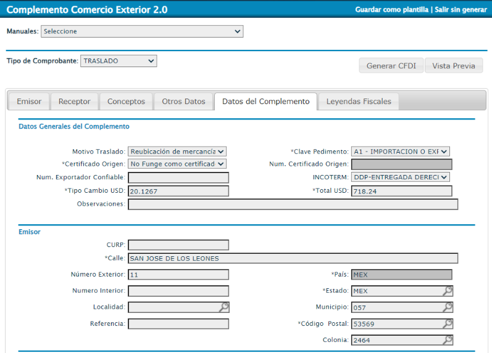Open the Colonia search magnifier icon
The height and width of the screenshot is (353, 492).
coord(448,340)
